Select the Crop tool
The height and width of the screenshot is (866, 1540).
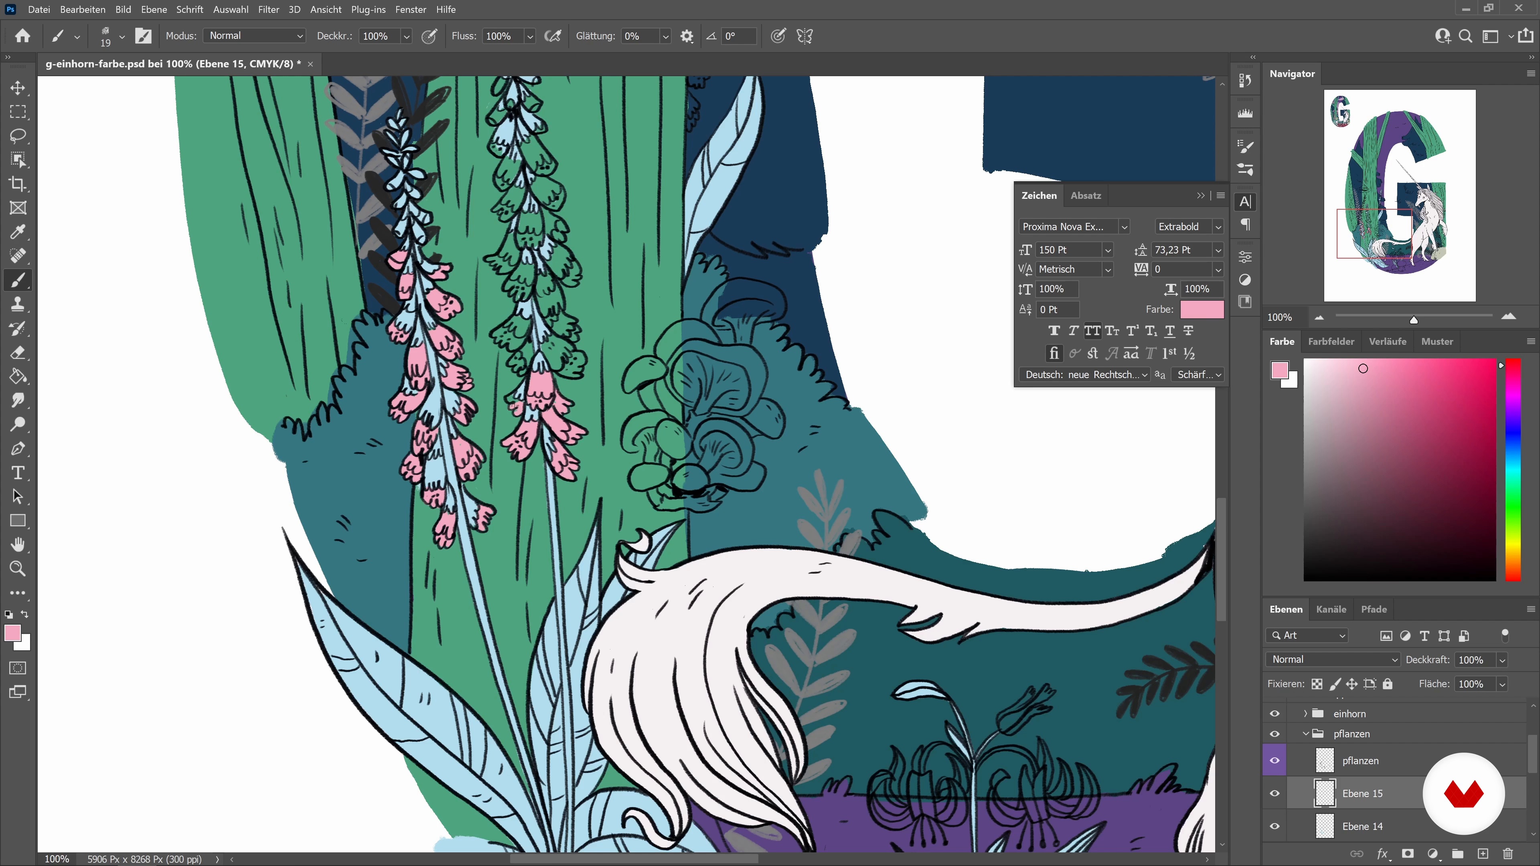tap(18, 184)
